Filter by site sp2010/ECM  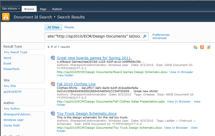tap(13, 92)
